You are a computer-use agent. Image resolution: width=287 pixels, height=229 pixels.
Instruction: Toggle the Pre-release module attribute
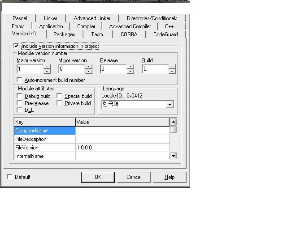tap(19, 103)
